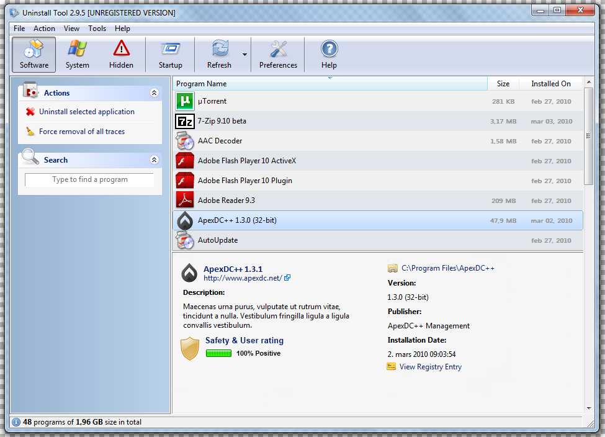Select Adobe Flash Player 10 Plugin text

pyautogui.click(x=245, y=181)
